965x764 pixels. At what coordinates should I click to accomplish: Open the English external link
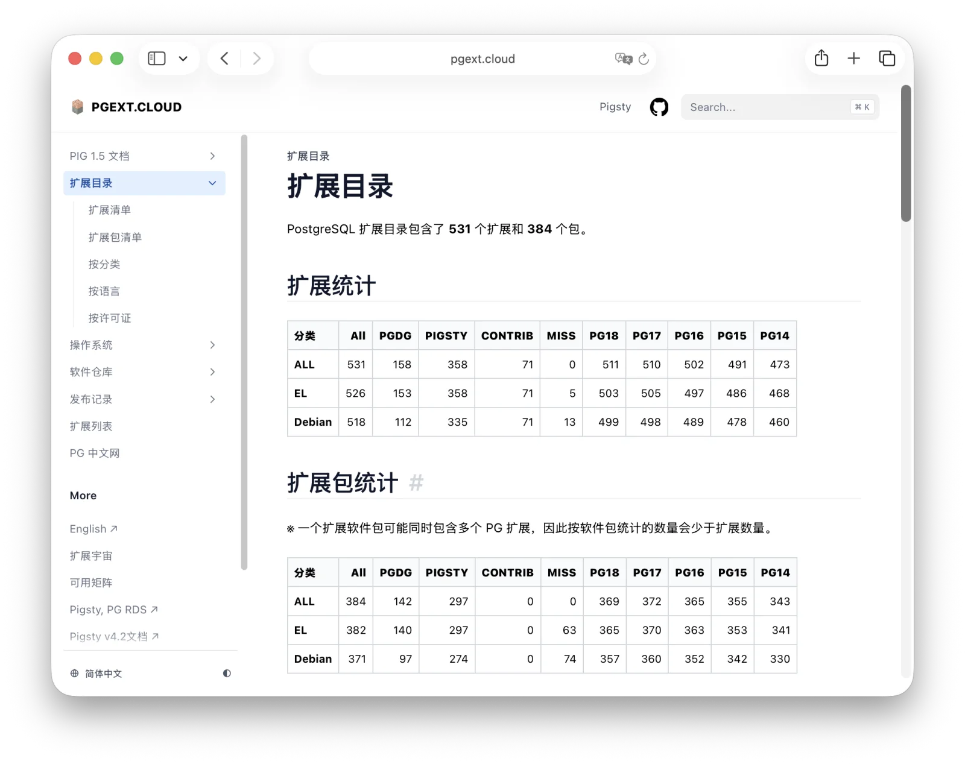click(93, 529)
